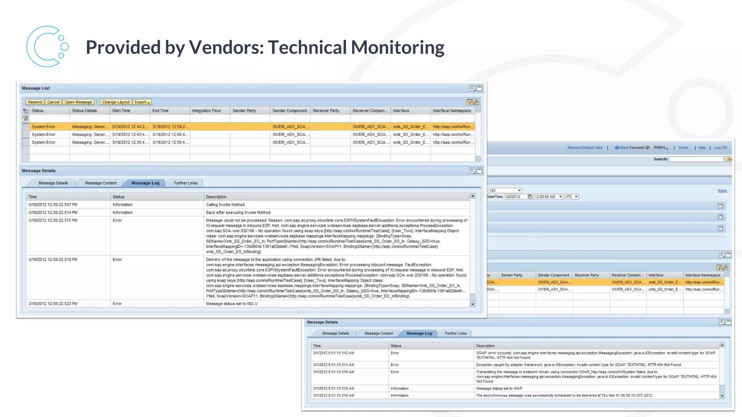Collapse right window message list panel
742x417 pixels.
point(728,255)
